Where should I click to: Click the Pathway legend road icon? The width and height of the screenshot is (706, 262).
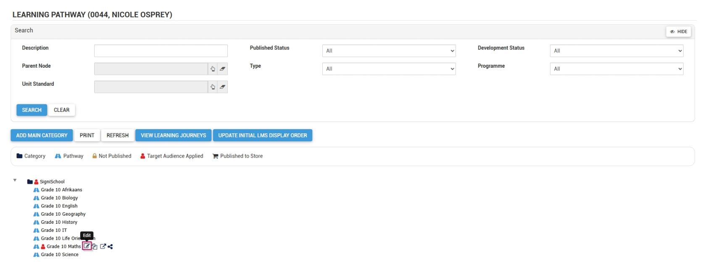58,156
